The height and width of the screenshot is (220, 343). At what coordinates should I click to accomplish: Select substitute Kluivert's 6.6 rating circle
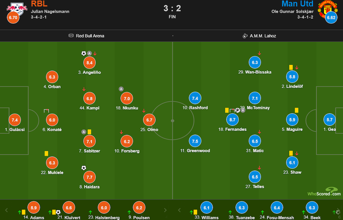coord(69,207)
